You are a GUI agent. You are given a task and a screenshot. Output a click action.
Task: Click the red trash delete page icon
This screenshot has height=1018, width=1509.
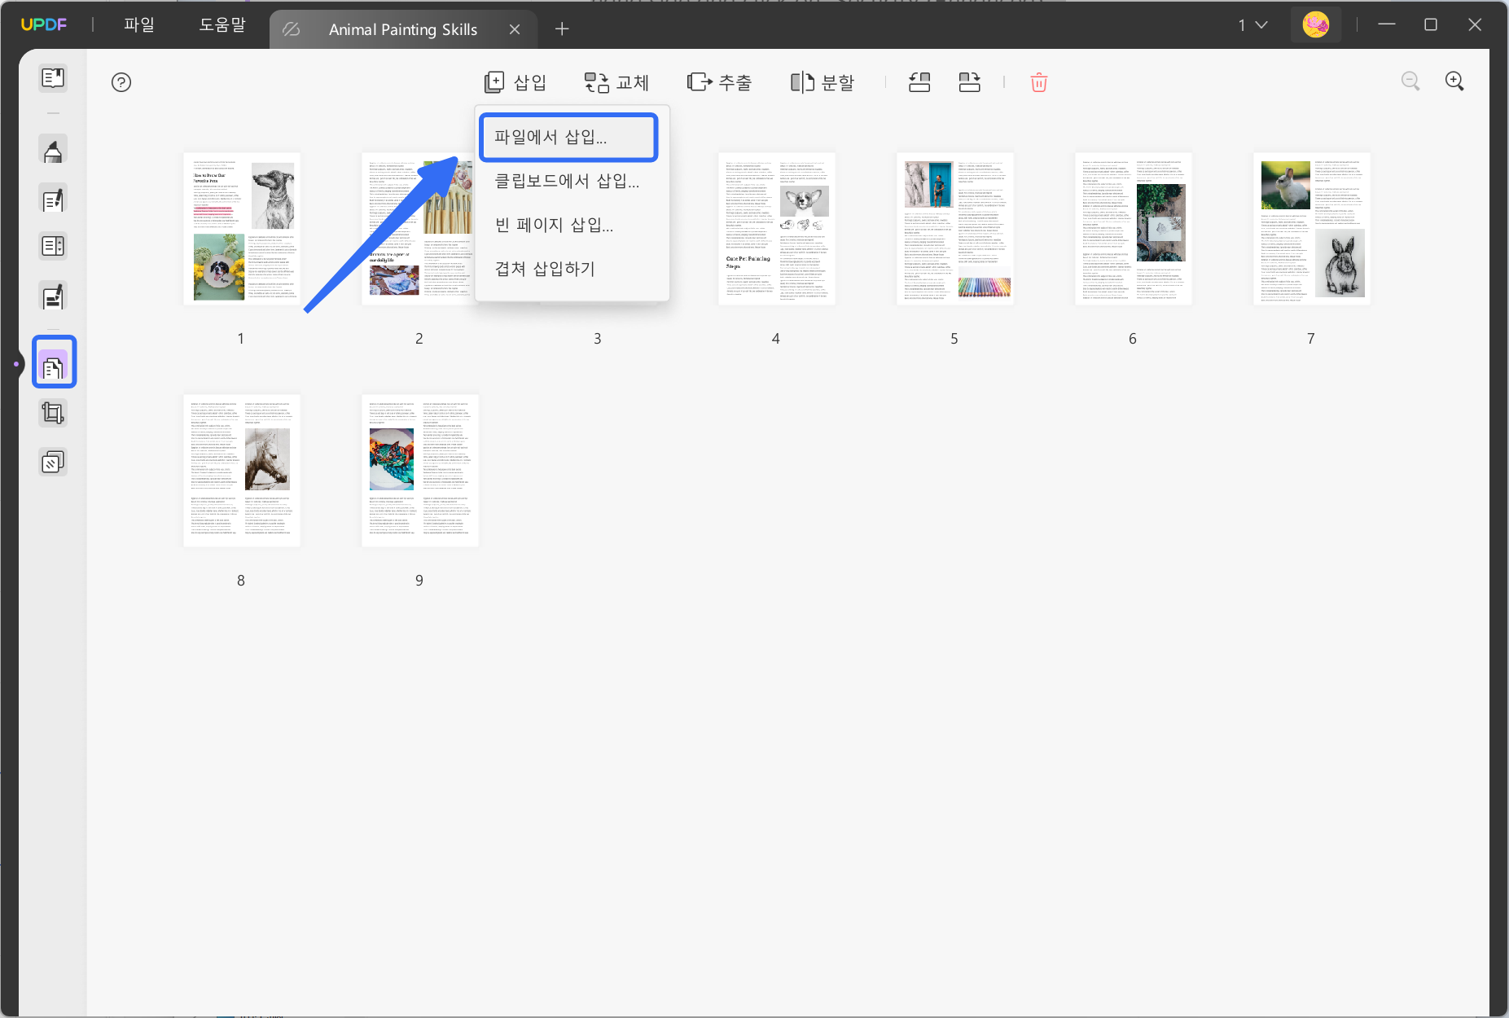click(x=1038, y=82)
